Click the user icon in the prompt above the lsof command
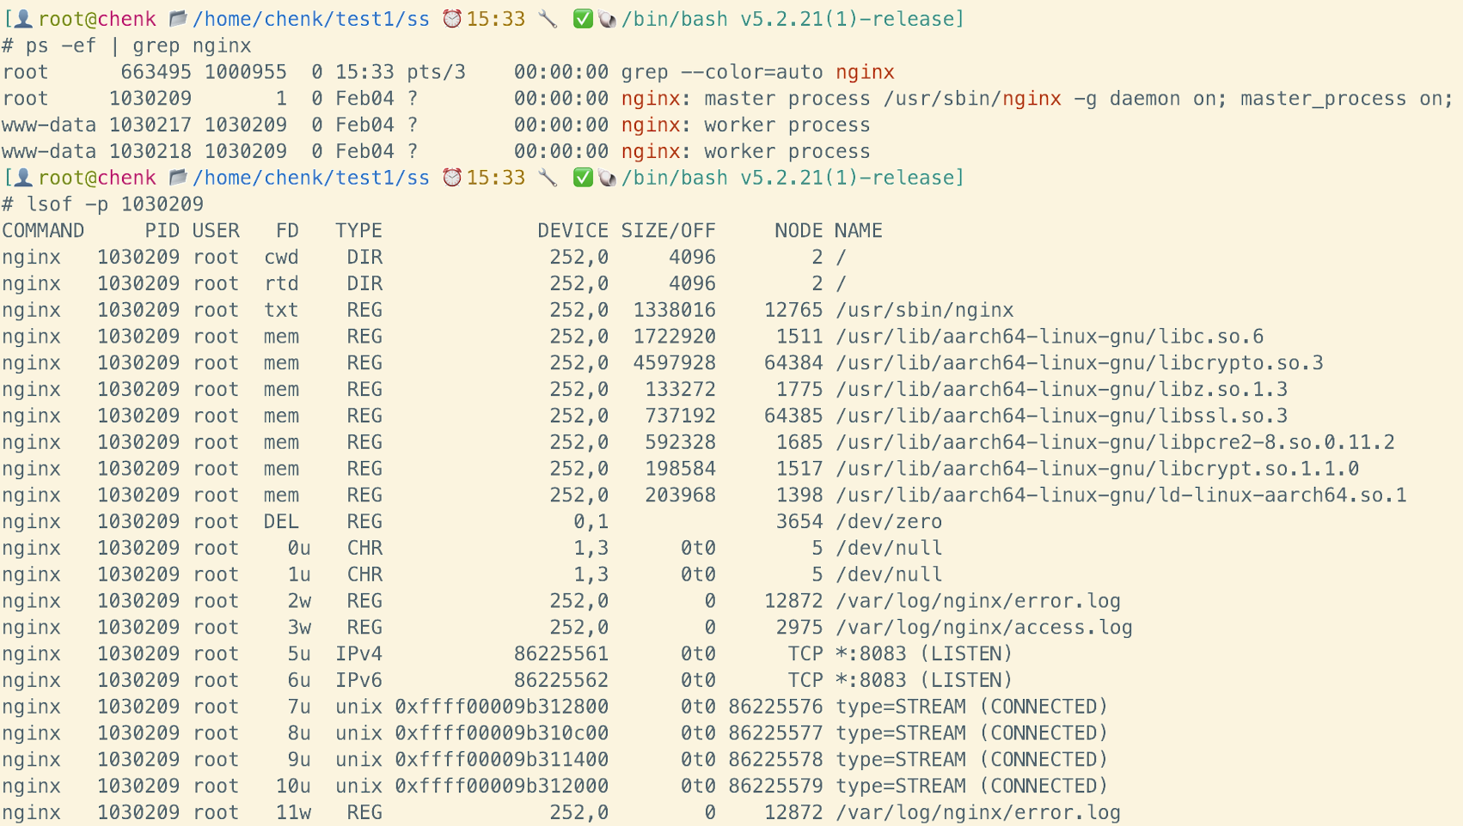 click(24, 178)
